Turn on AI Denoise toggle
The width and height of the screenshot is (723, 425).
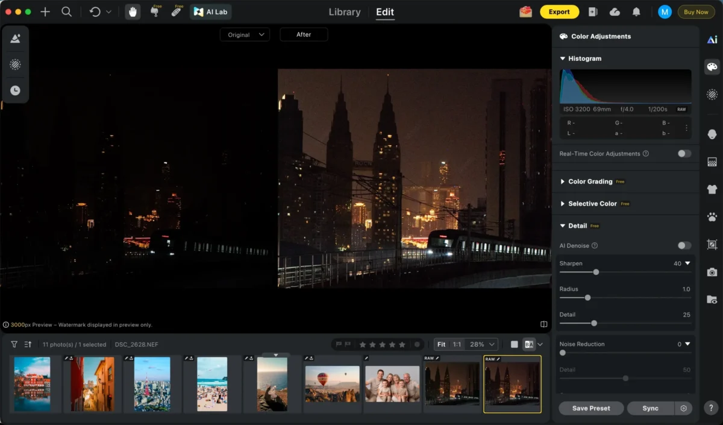pyautogui.click(x=684, y=245)
